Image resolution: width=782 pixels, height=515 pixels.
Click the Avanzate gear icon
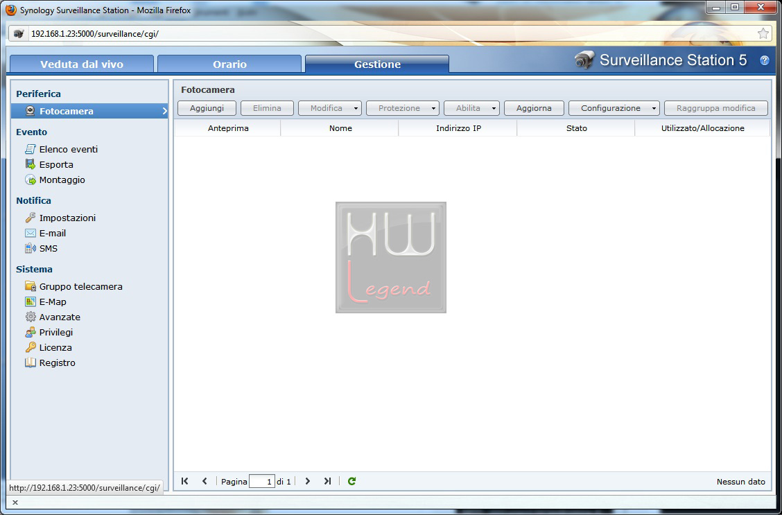click(x=31, y=317)
